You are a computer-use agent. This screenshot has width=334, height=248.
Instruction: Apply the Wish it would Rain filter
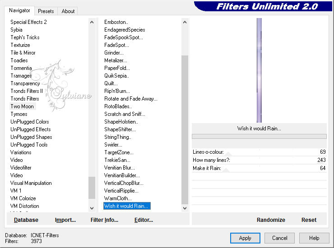click(x=245, y=238)
